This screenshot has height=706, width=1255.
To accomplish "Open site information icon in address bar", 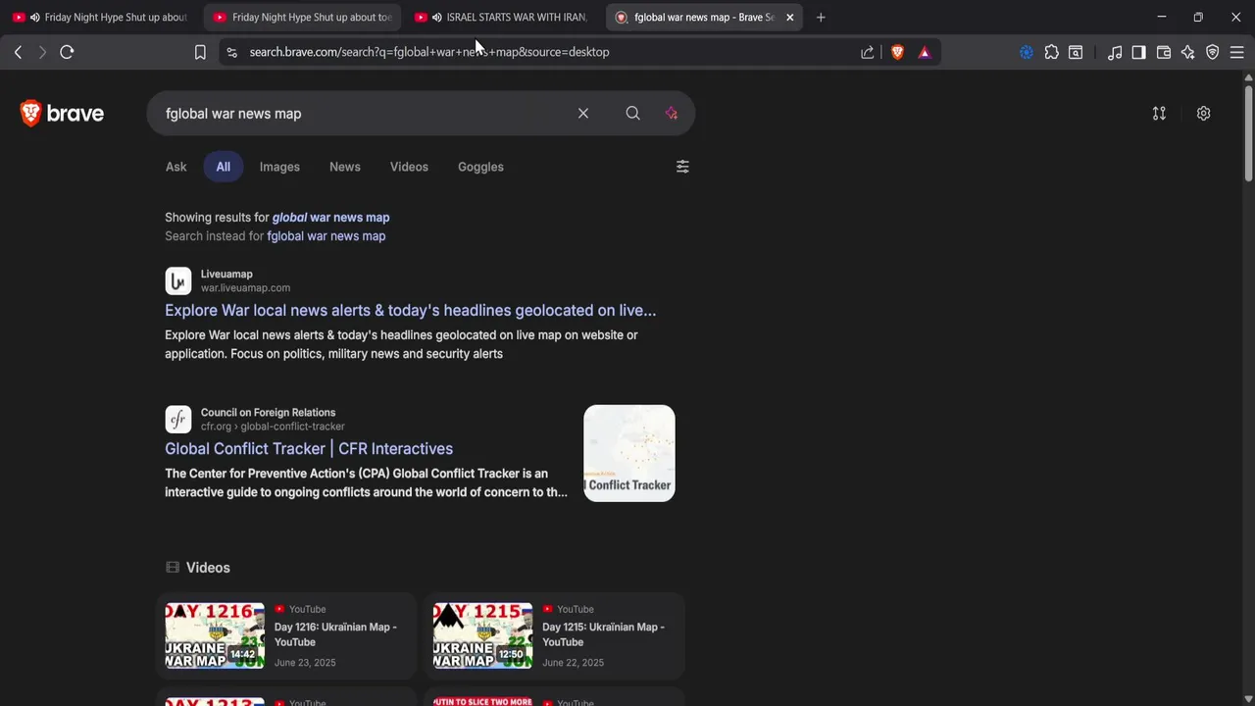I will 231,52.
